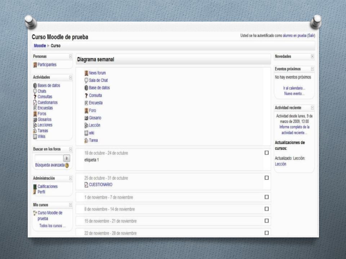Toggle the 25 de octubre week box
346x259 pixels.
click(267, 178)
